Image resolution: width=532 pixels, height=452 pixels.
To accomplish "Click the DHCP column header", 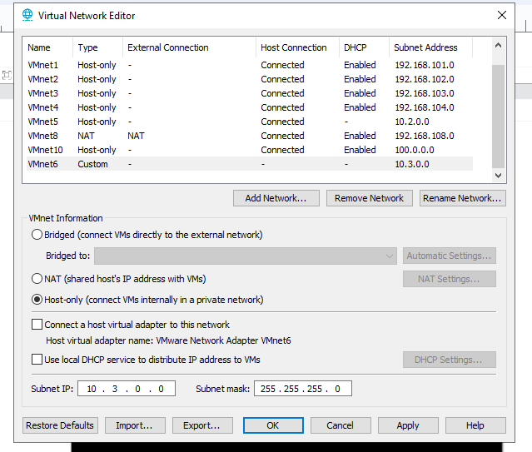I will tap(364, 47).
